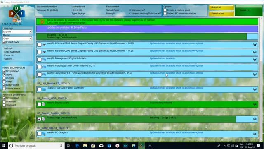Click the Patreon support banner
Viewport: 264px width, 149px height.
(147, 22)
